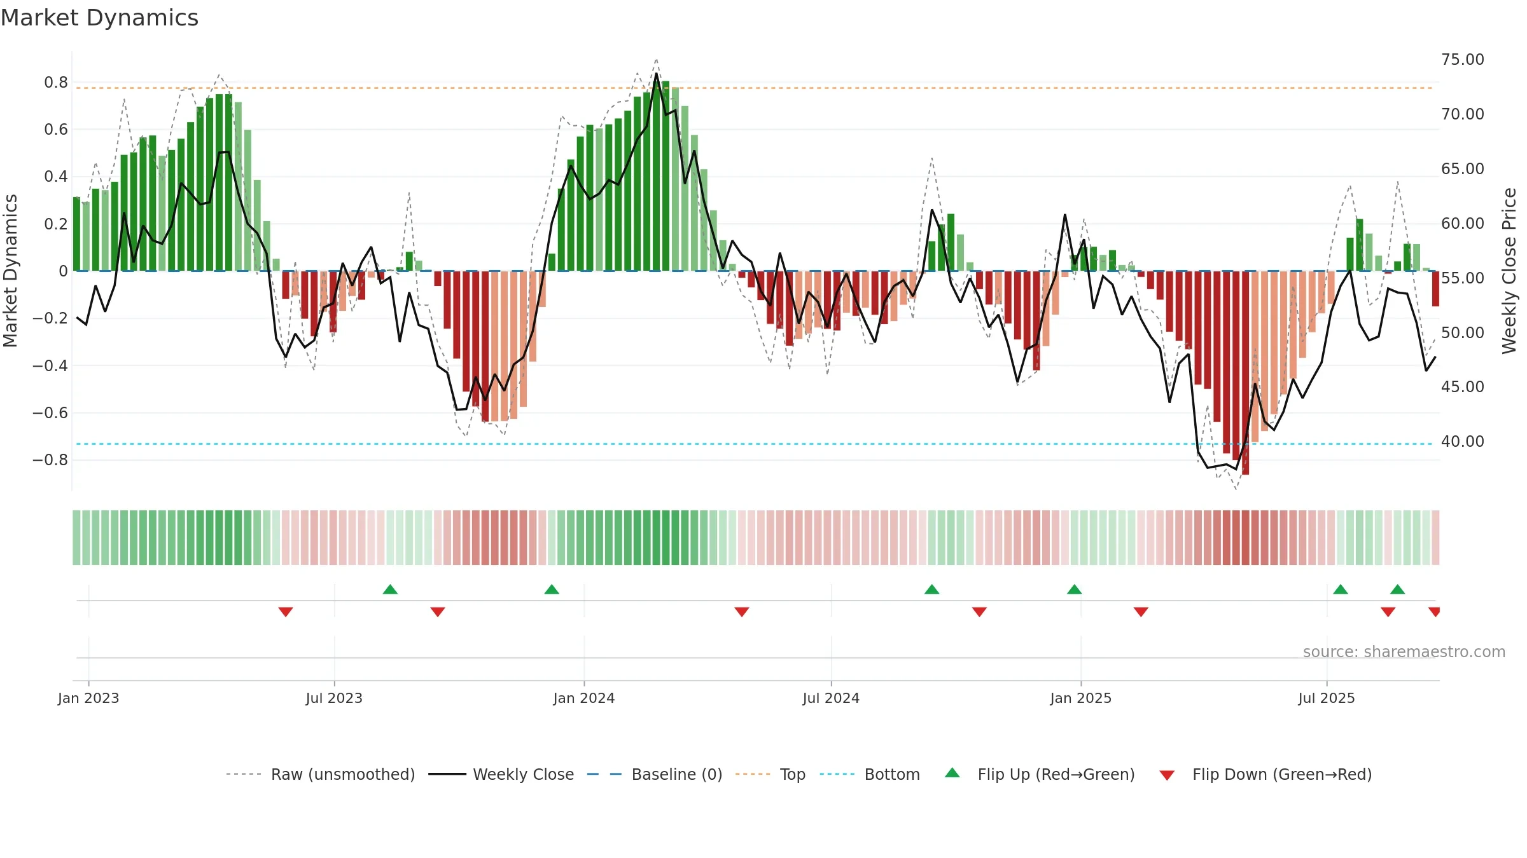Click the Jan 2024 x-axis label
Screen dimensions: 1527x858
(584, 698)
